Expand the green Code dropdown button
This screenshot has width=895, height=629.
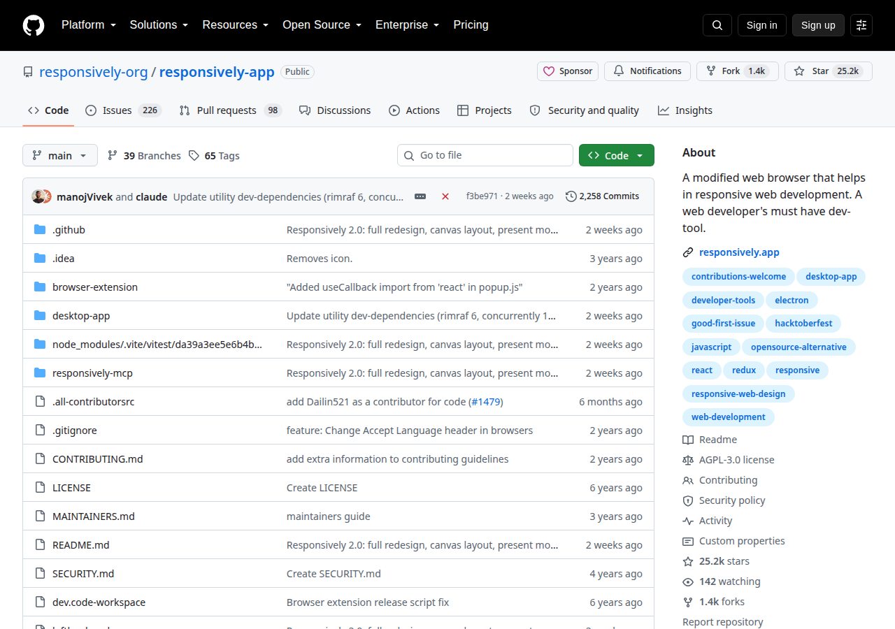click(x=617, y=155)
